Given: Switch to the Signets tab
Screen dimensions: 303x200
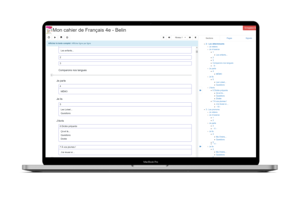Looking at the screenshot, I should point(249,38).
